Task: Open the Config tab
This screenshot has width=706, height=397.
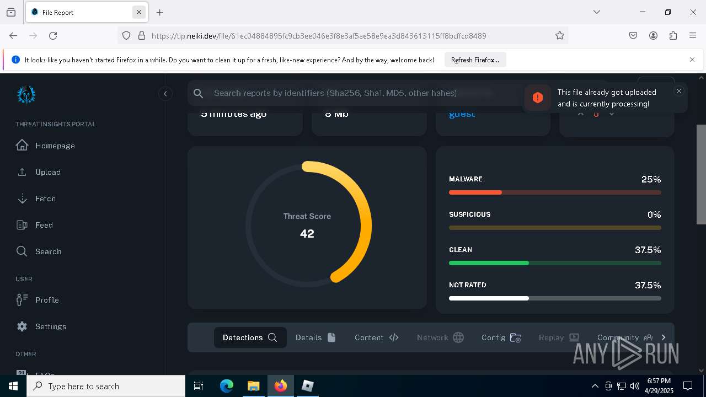Action: click(x=501, y=337)
